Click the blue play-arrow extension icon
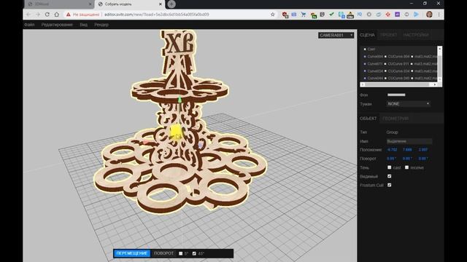This screenshot has height=262, width=467. (416, 15)
